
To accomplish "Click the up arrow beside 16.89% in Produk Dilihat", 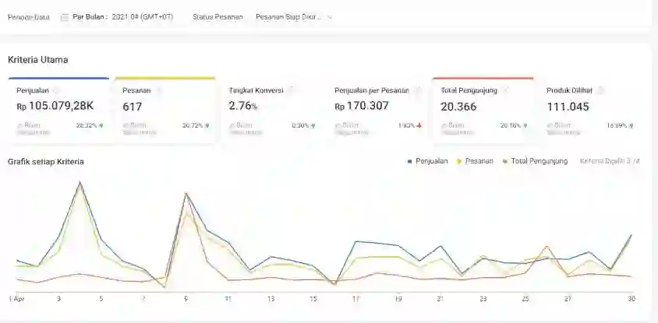I will coord(631,125).
